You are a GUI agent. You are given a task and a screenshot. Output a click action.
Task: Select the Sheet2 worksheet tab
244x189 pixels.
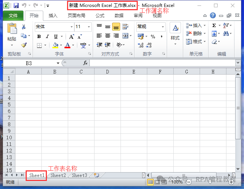(x=58, y=175)
